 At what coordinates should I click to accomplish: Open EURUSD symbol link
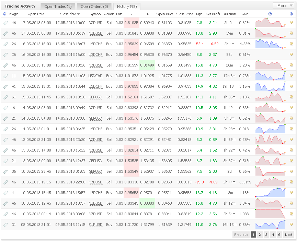click(x=95, y=225)
